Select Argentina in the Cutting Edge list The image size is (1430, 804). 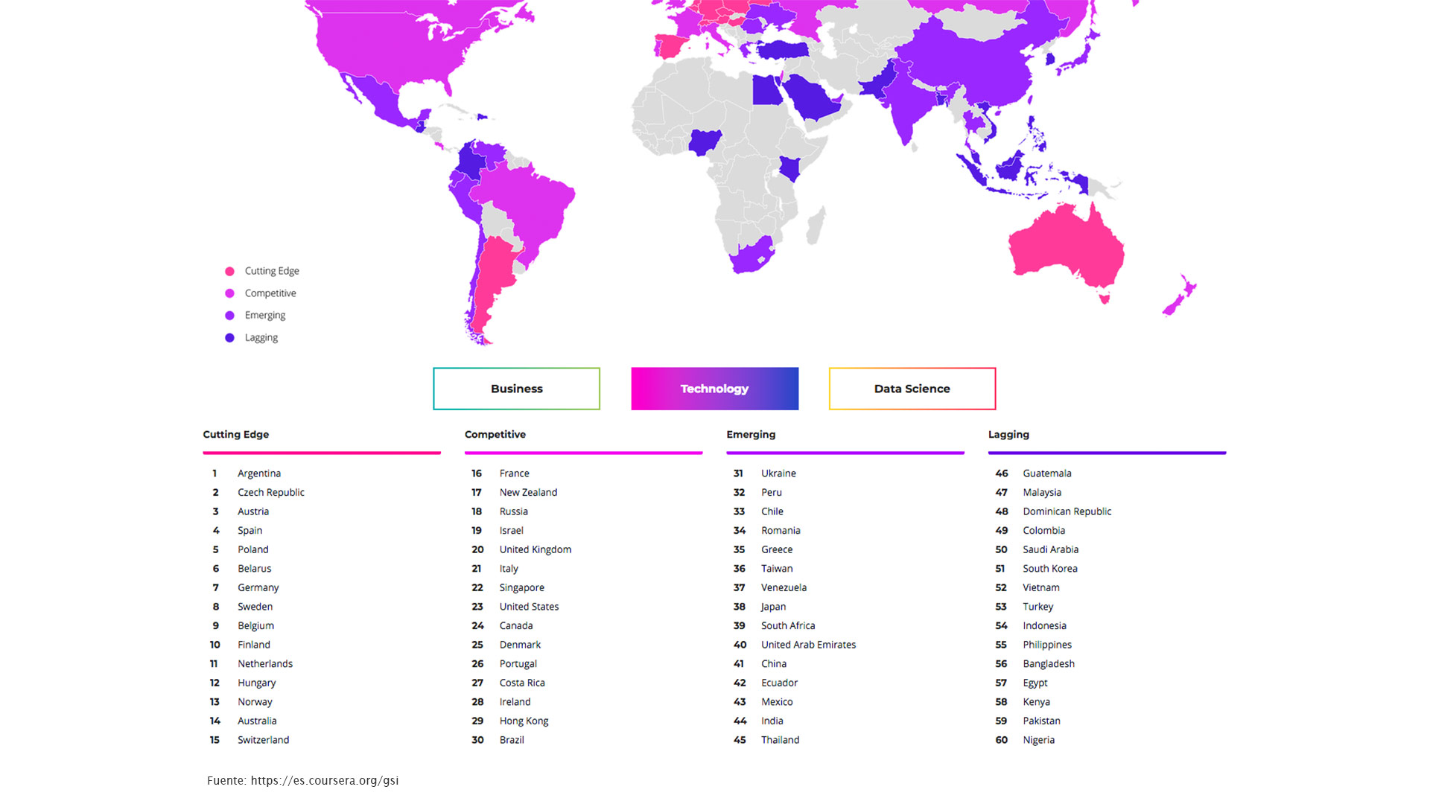click(259, 473)
